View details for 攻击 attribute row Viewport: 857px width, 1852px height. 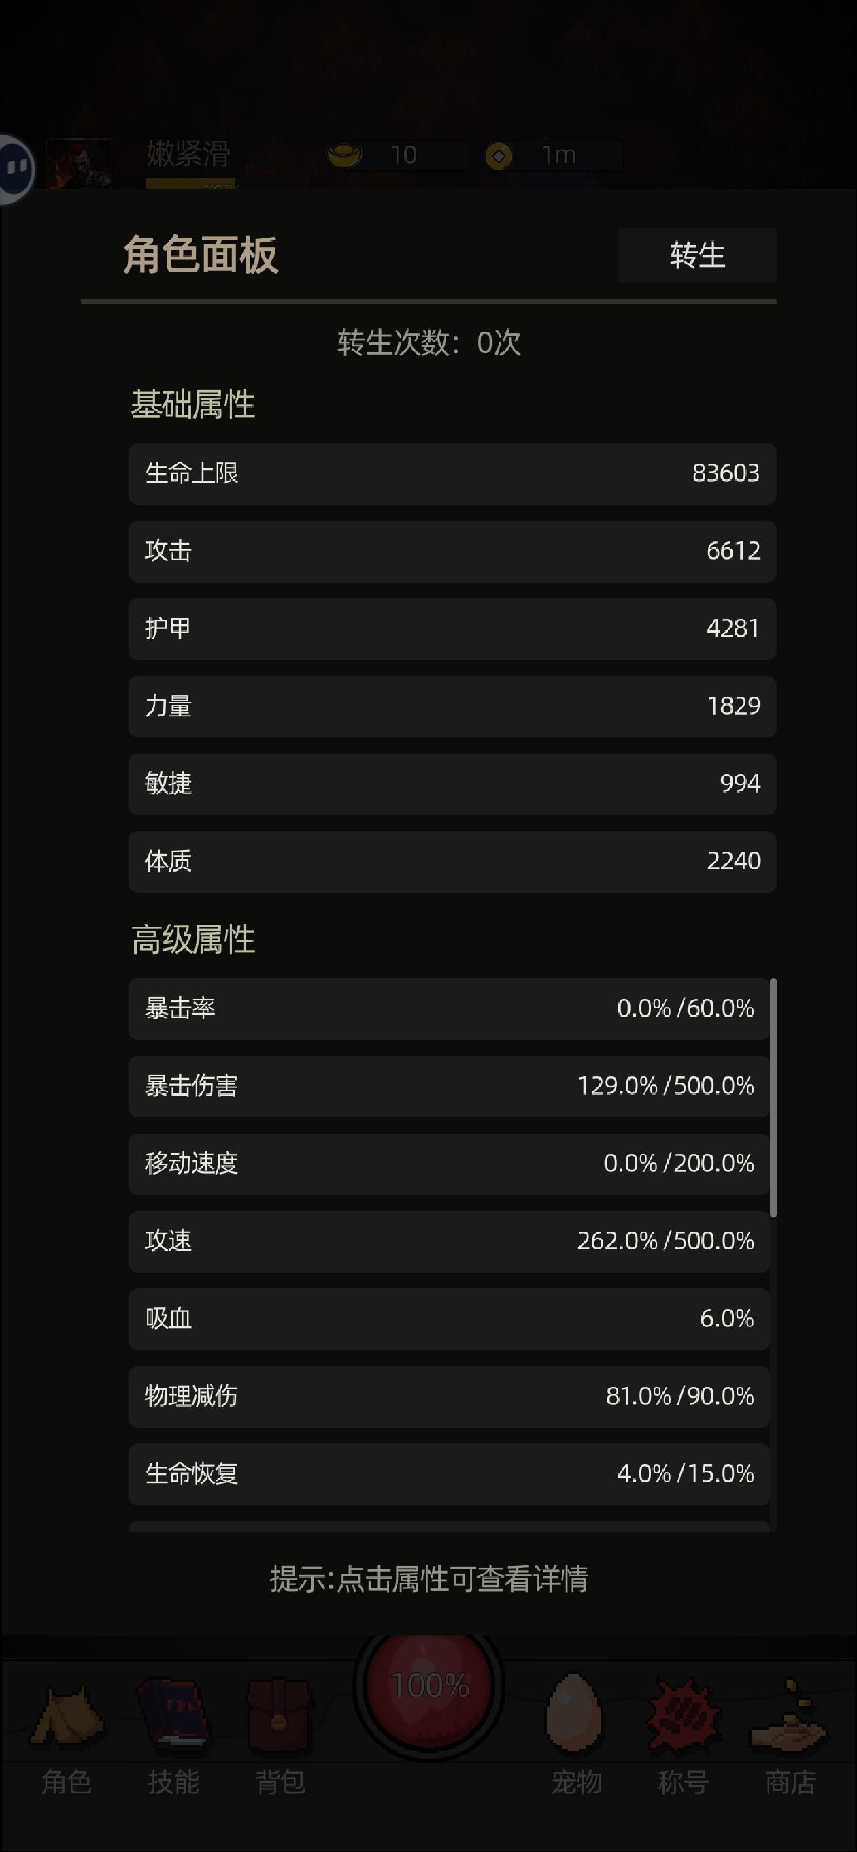pos(452,552)
